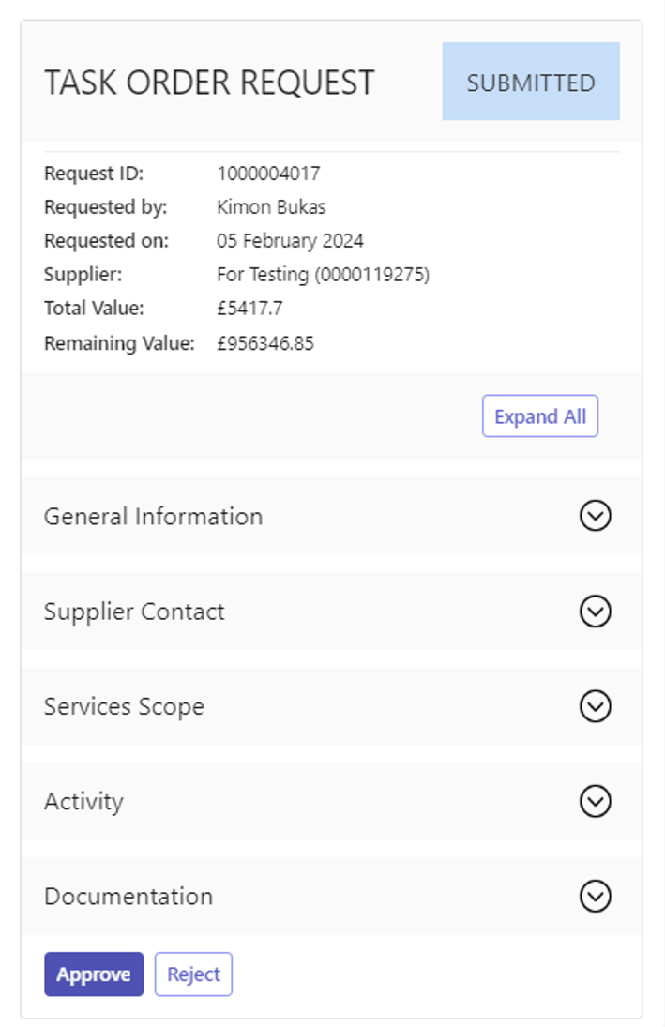
Task: Reject the task order request
Action: pyautogui.click(x=193, y=974)
